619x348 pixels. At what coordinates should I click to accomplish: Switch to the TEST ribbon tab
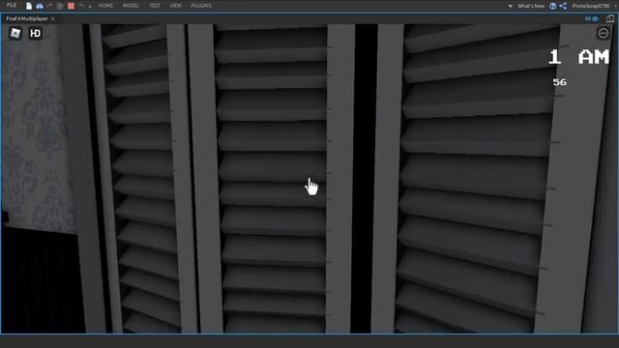[155, 6]
